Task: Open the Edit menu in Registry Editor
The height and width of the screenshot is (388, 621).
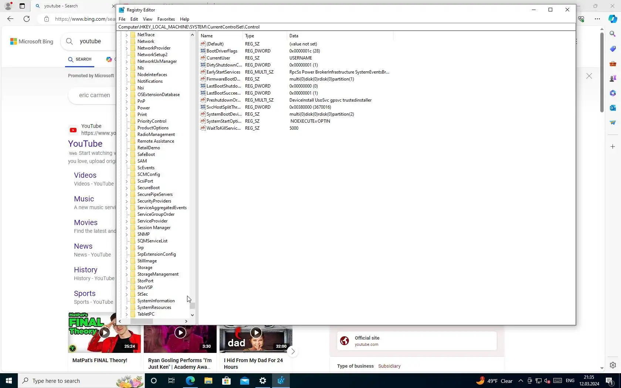Action: coord(134,19)
